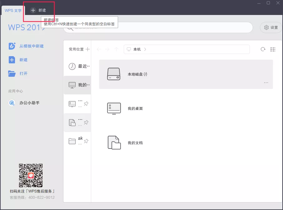Viewport: 283px width, 210px height.
Task: Click the 打开 folder icon
Action: [x=12, y=74]
